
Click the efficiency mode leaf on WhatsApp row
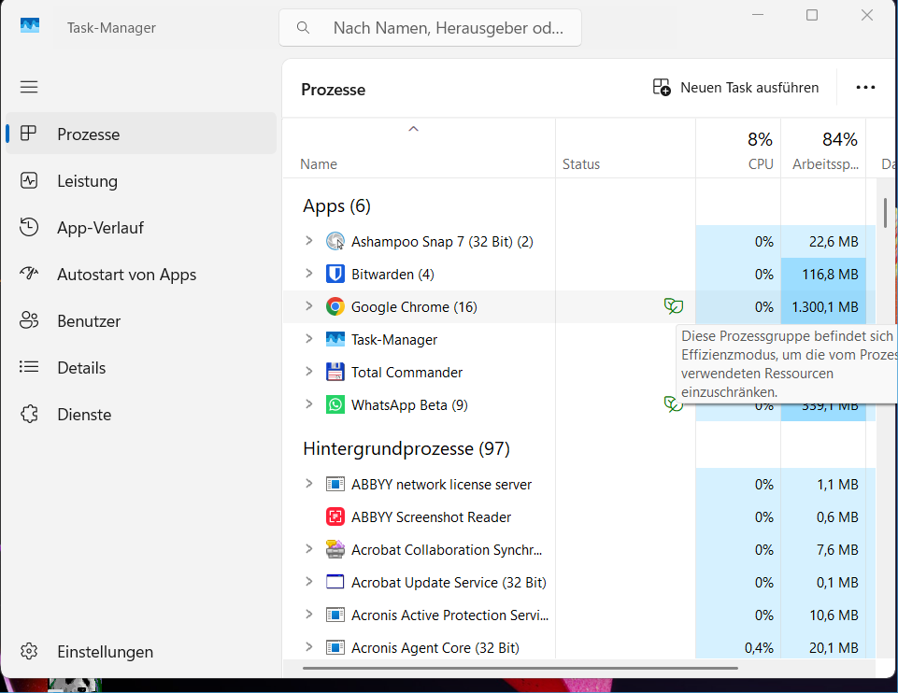tap(673, 404)
